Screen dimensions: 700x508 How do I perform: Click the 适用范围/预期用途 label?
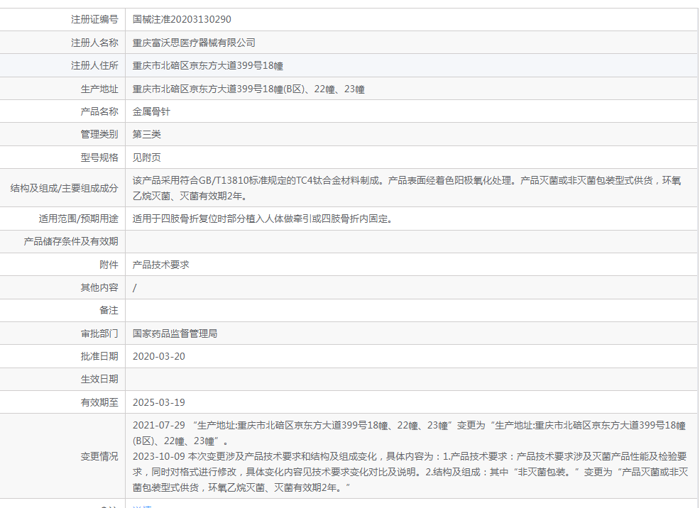click(78, 219)
